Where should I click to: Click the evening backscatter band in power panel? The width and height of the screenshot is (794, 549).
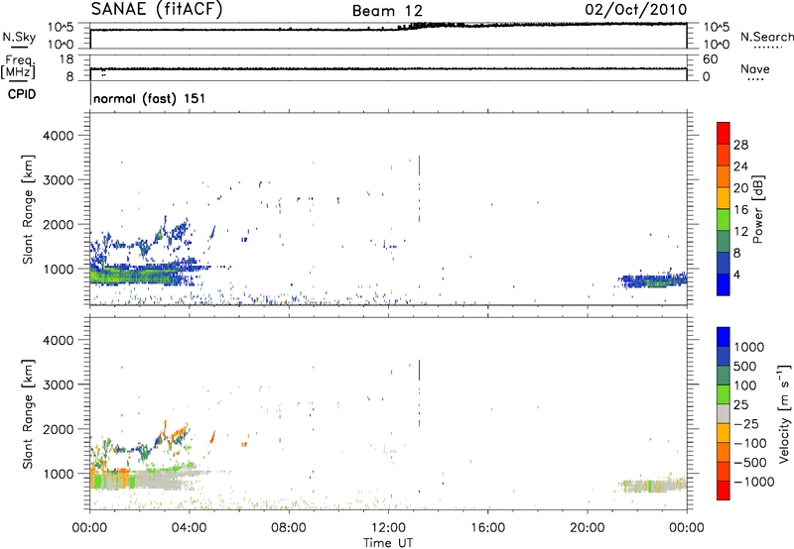pos(653,279)
